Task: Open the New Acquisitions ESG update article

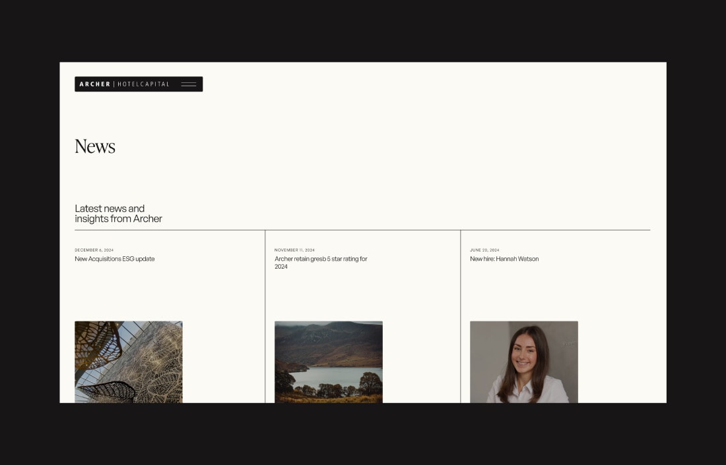Action: pyautogui.click(x=115, y=259)
